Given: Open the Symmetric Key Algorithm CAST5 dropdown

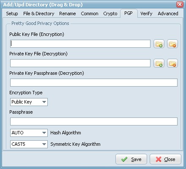Looking at the screenshot, I should pyautogui.click(x=29, y=144).
